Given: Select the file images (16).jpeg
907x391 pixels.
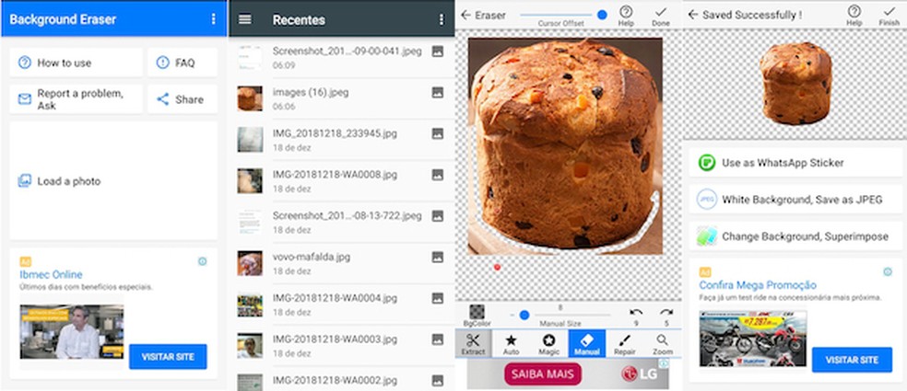Looking at the screenshot, I should [x=341, y=98].
